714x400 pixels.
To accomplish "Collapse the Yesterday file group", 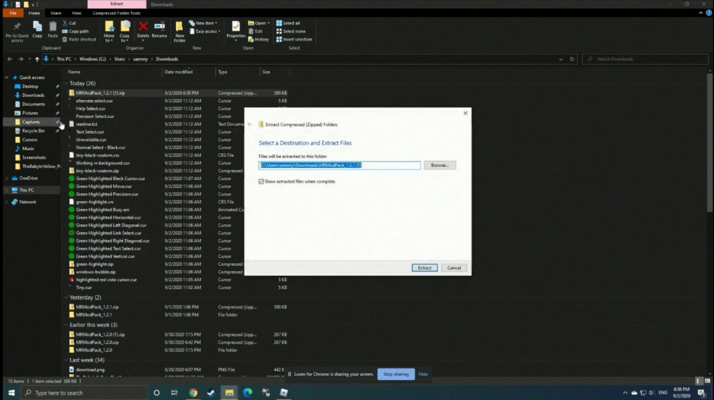I will pos(66,297).
